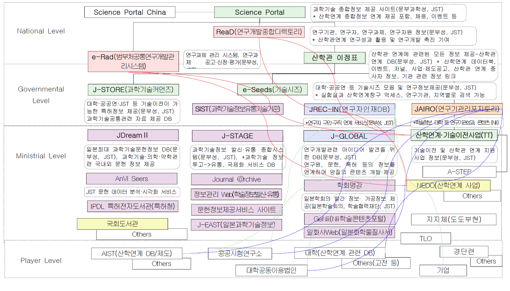Select the 대학(산학연계 관련 DB) box
510x291 pixels.
coord(340,253)
